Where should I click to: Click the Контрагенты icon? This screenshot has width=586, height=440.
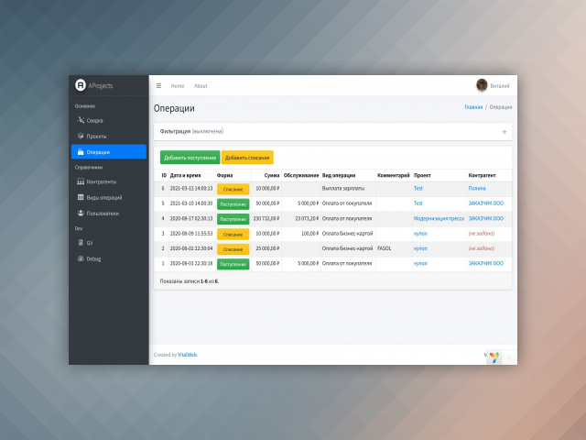[x=81, y=181]
